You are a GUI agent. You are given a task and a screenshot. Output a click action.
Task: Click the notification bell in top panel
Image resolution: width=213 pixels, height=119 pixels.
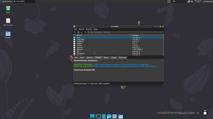pos(192,1)
